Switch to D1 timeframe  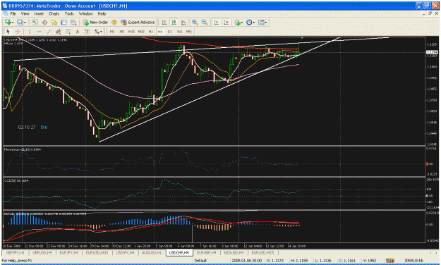coord(169,32)
